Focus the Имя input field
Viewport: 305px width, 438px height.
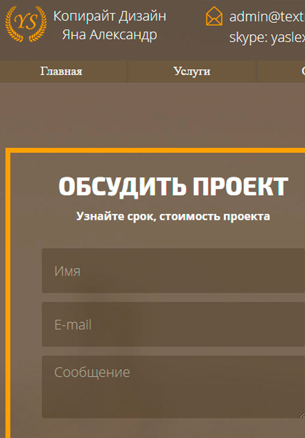173,270
